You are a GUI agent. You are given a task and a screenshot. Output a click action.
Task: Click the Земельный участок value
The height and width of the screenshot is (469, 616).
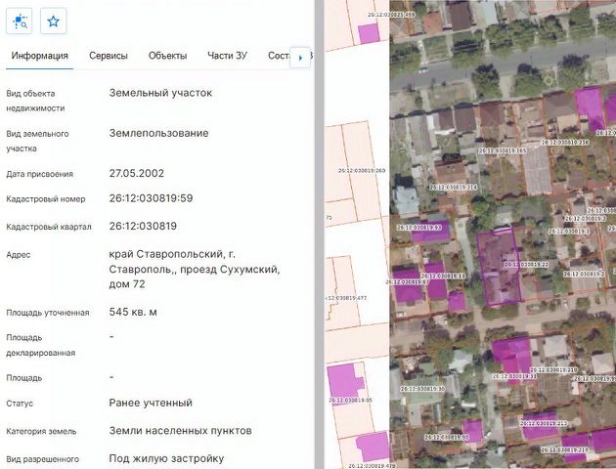tap(160, 93)
